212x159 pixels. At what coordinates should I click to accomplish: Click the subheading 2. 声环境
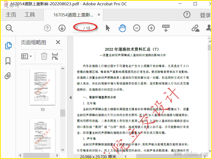coord(89,139)
